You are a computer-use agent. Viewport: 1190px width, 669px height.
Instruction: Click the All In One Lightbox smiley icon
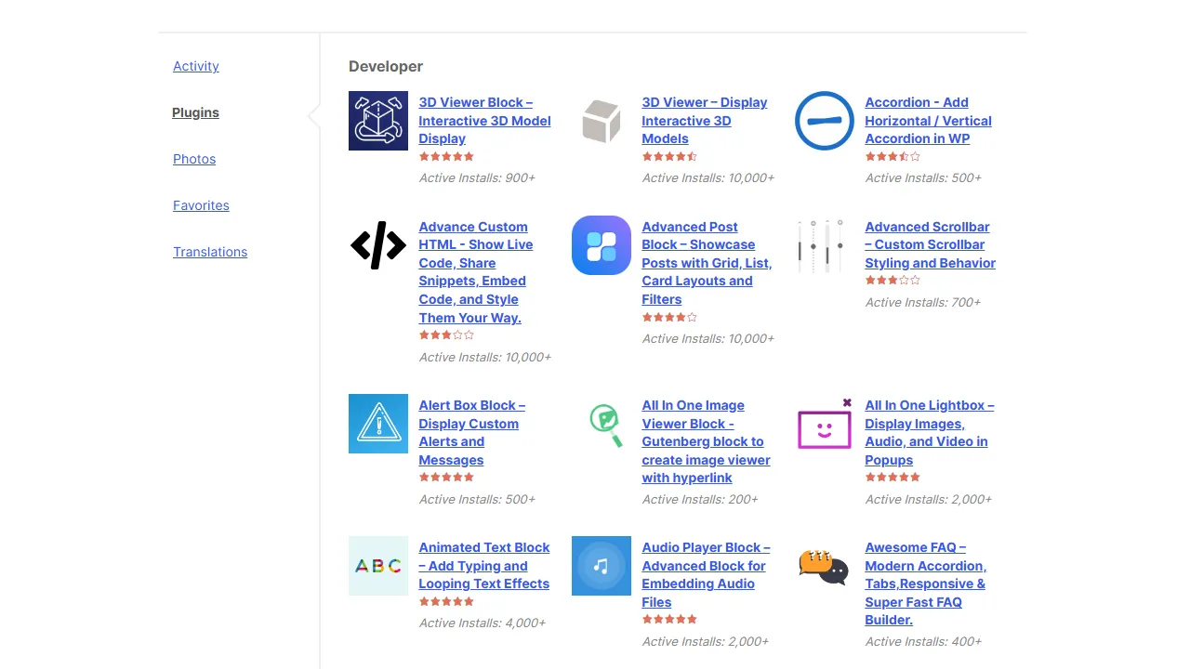pos(824,426)
